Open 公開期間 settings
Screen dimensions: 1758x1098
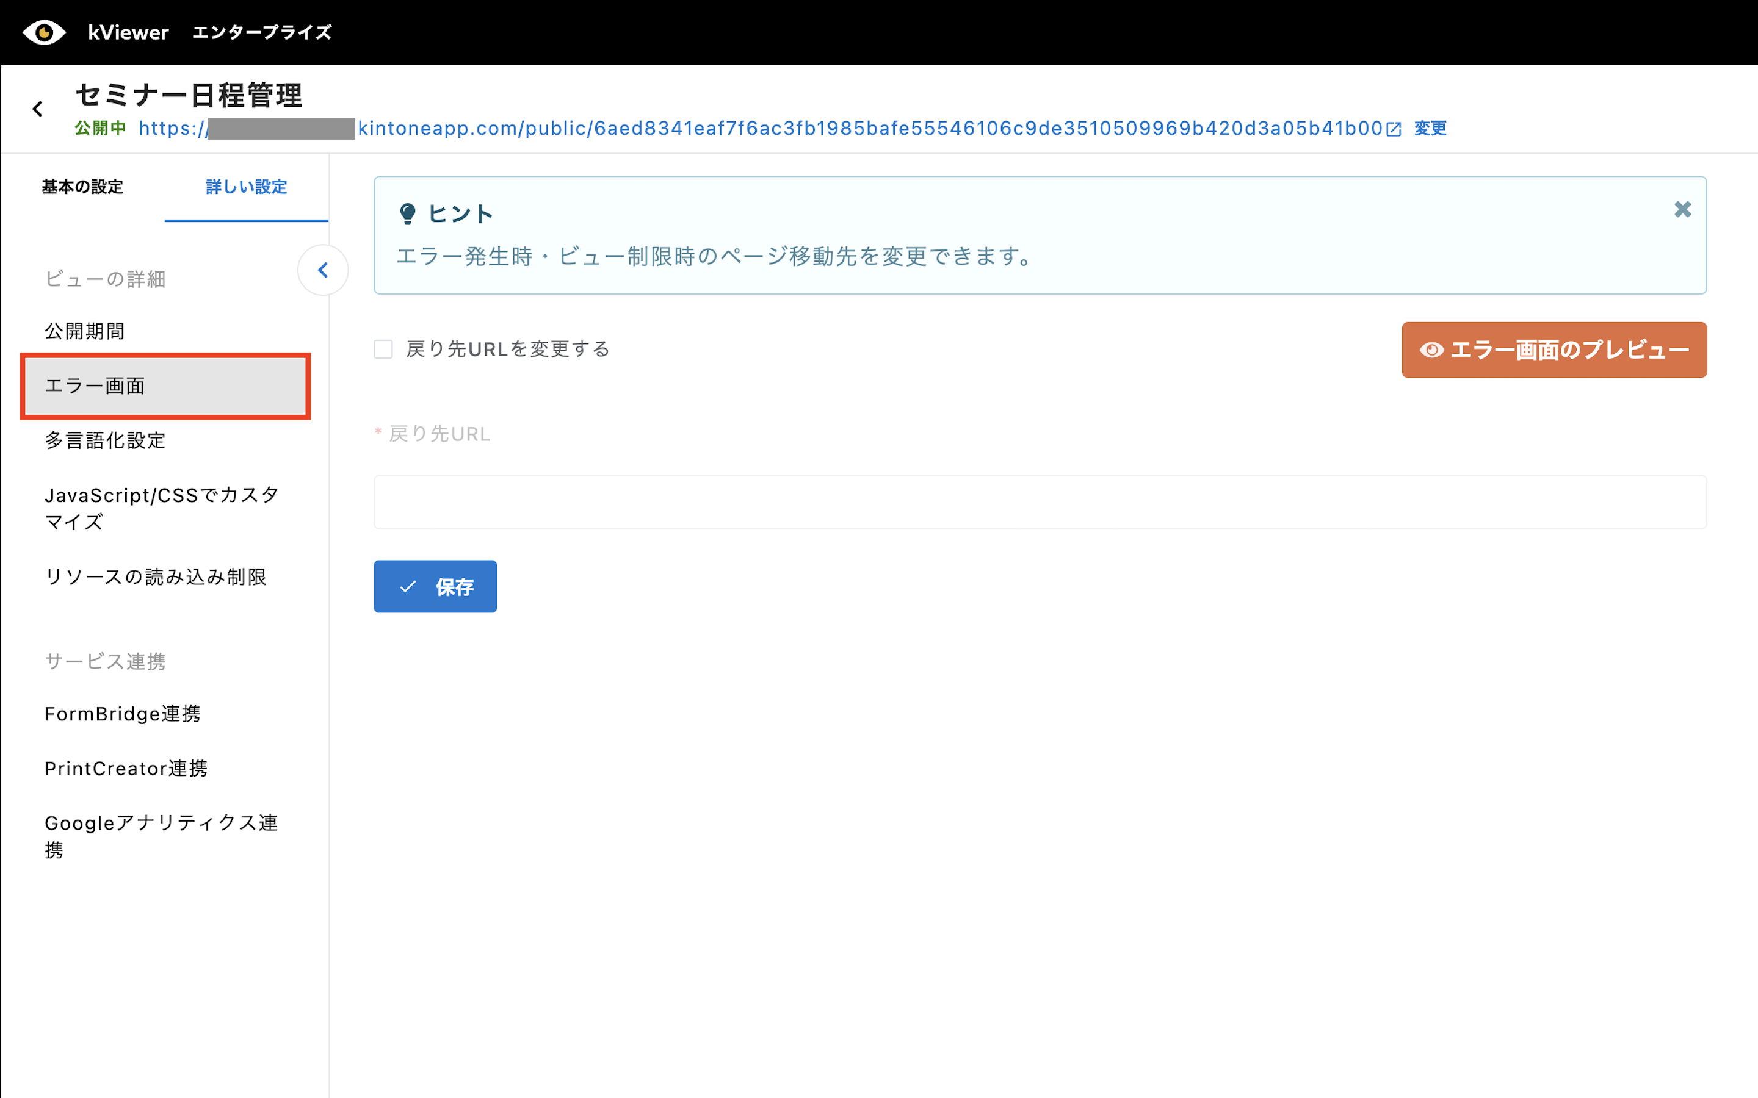tap(84, 331)
